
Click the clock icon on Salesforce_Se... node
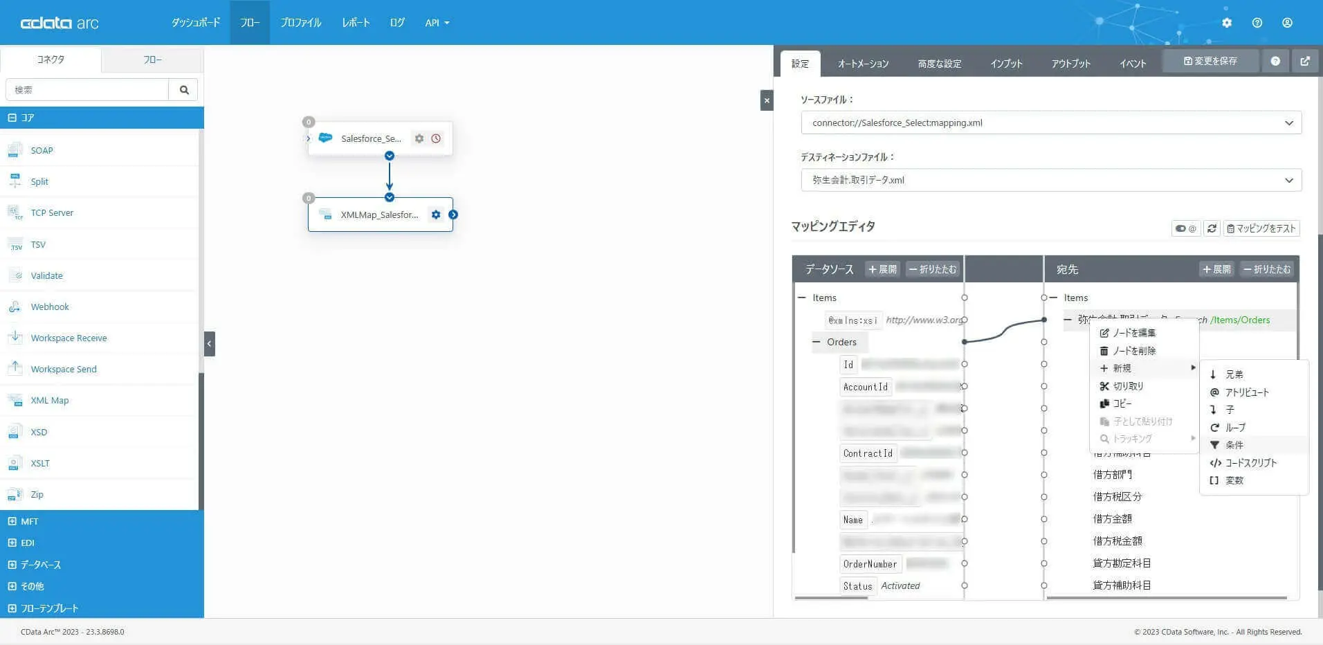click(436, 138)
